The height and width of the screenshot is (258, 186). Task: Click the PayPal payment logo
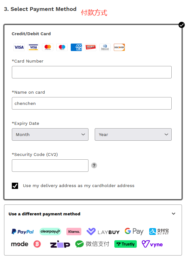22,232
